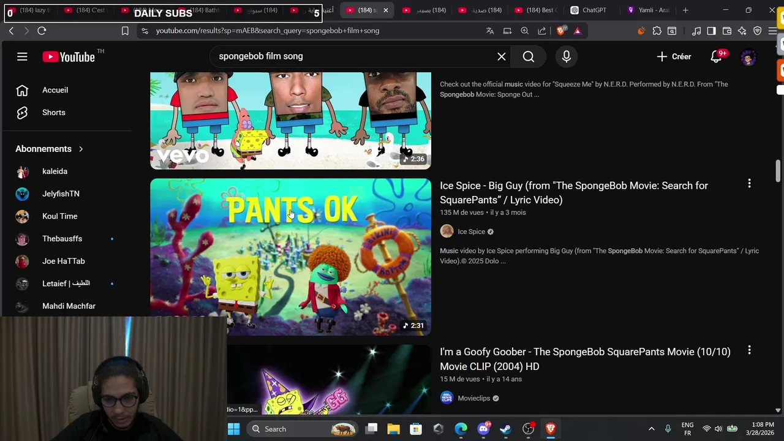Reload the YouTube page
This screenshot has height=441, width=784.
[x=42, y=31]
